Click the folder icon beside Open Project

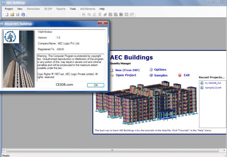click(112, 75)
